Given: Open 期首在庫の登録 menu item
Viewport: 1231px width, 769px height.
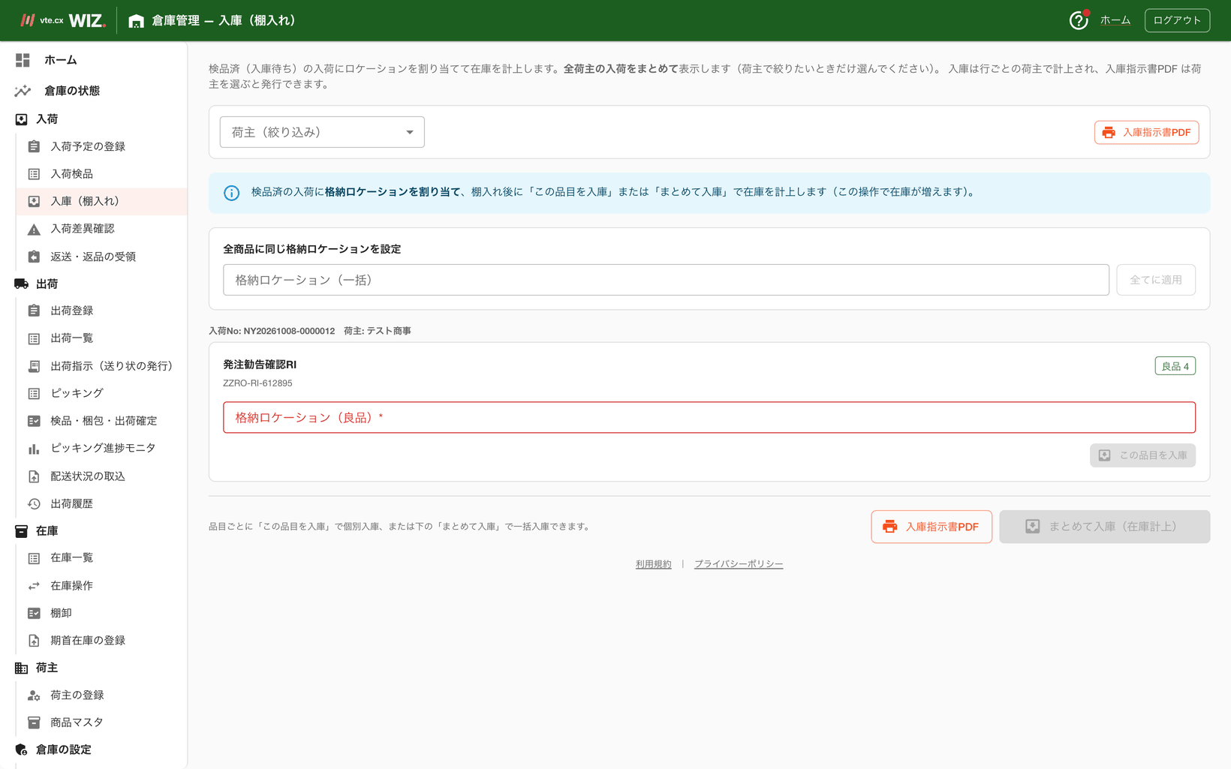Looking at the screenshot, I should 102,641.
